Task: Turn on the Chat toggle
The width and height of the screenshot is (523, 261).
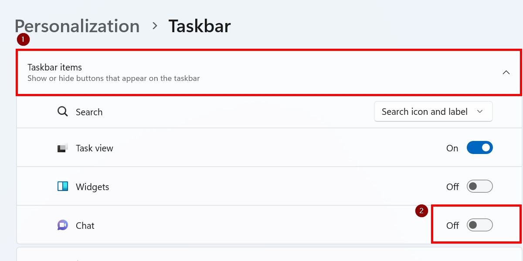Action: (x=479, y=225)
